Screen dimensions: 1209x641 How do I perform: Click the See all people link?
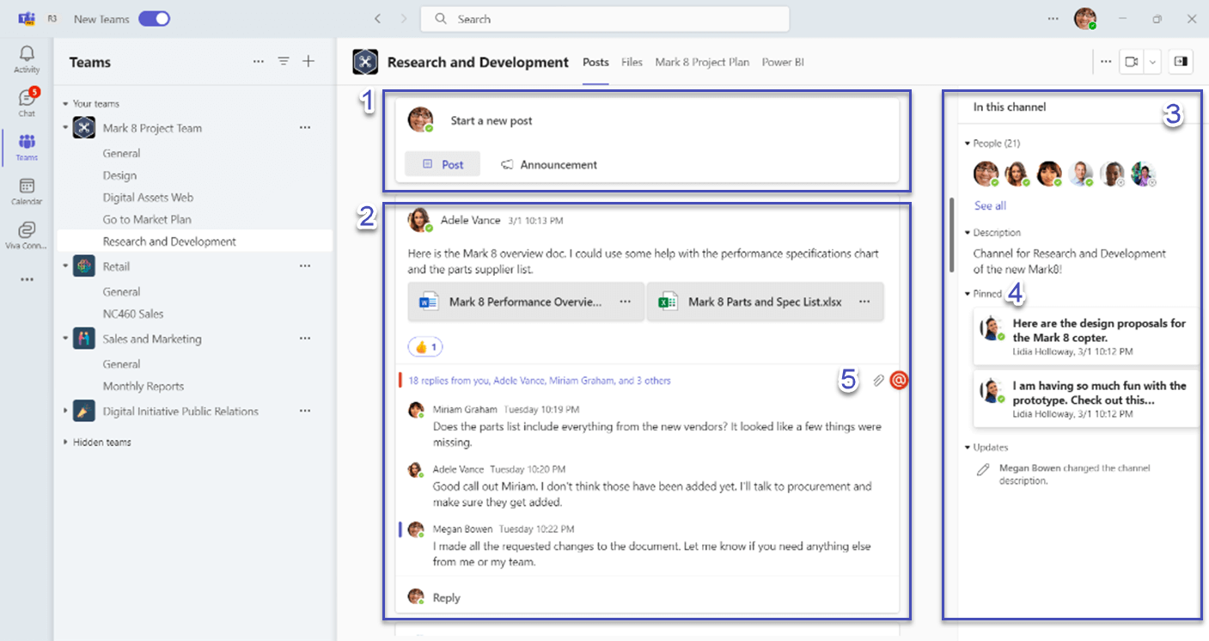coord(990,206)
